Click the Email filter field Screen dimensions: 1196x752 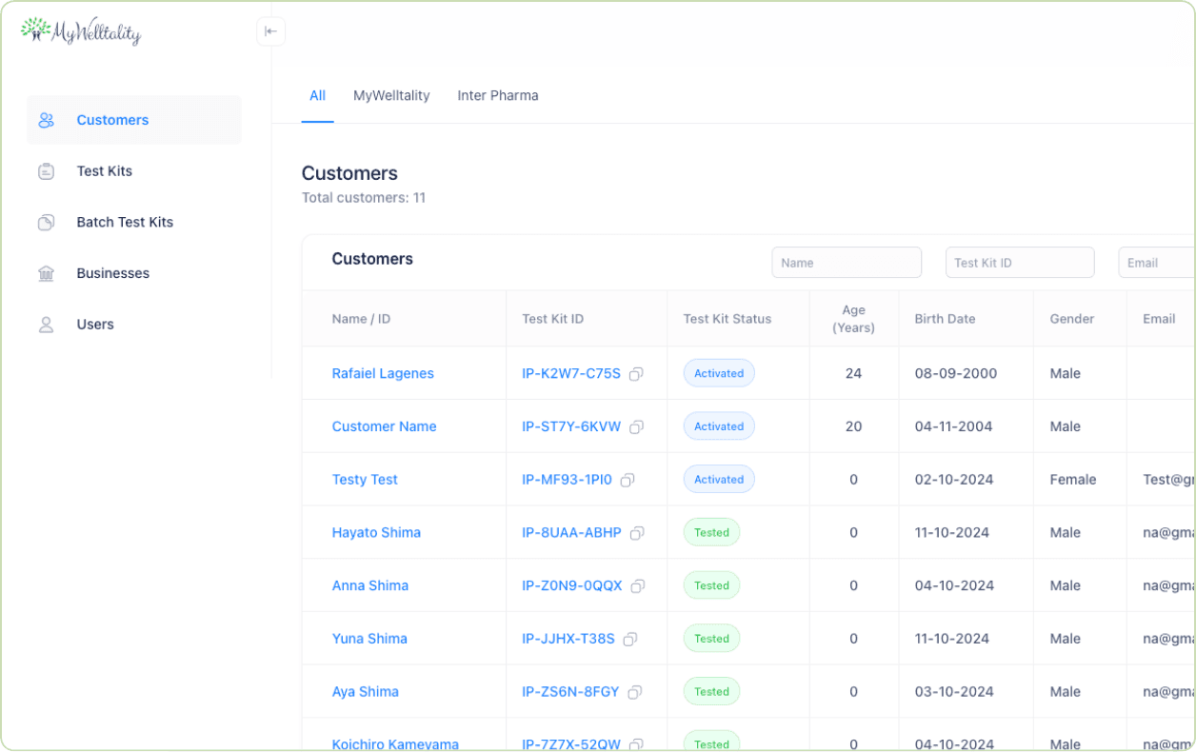pyautogui.click(x=1156, y=263)
